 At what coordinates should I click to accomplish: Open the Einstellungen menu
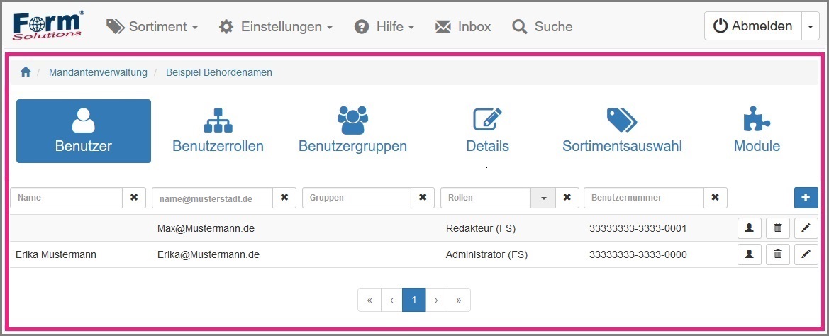(275, 26)
